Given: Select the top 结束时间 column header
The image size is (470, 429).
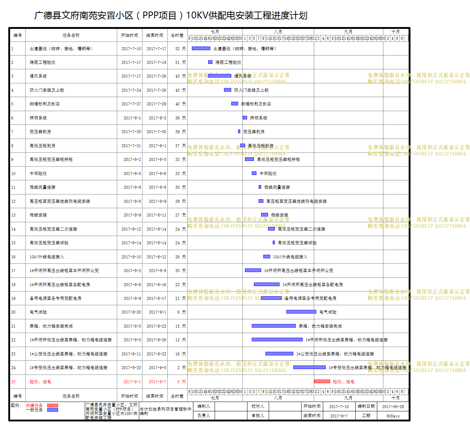Looking at the screenshot, I should pyautogui.click(x=155, y=35).
